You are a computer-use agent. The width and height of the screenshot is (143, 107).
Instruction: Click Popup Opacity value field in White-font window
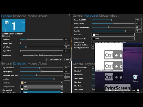coord(139,23)
